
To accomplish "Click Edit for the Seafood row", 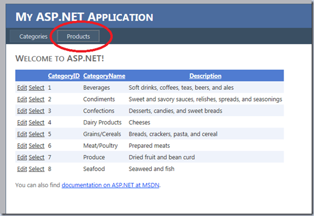I will [x=22, y=169].
